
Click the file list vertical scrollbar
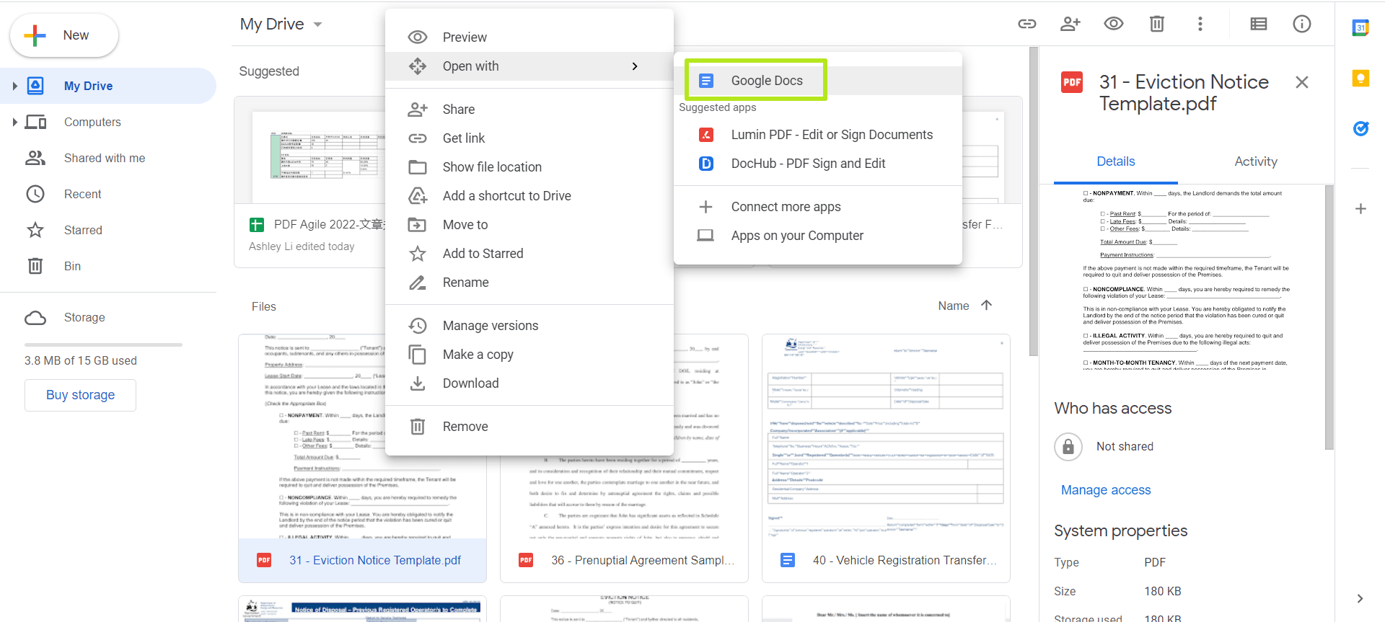coord(1033,202)
